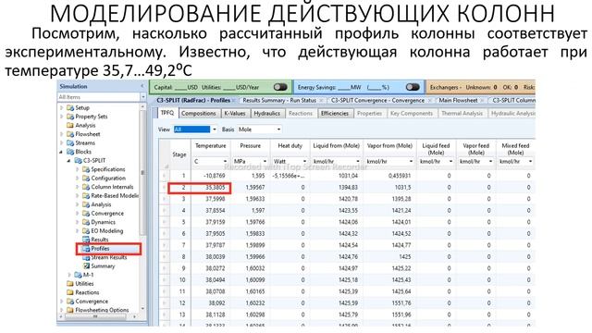The height and width of the screenshot is (333, 592).
Task: Select the C3-SPLIT block folder icon
Action: [78, 160]
